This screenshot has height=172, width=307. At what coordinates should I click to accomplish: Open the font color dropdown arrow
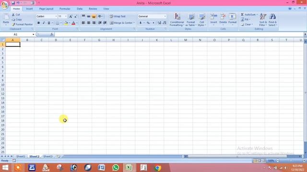(x=77, y=23)
